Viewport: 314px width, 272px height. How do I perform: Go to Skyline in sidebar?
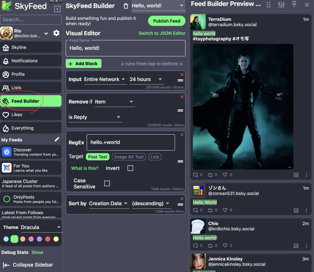(31, 47)
